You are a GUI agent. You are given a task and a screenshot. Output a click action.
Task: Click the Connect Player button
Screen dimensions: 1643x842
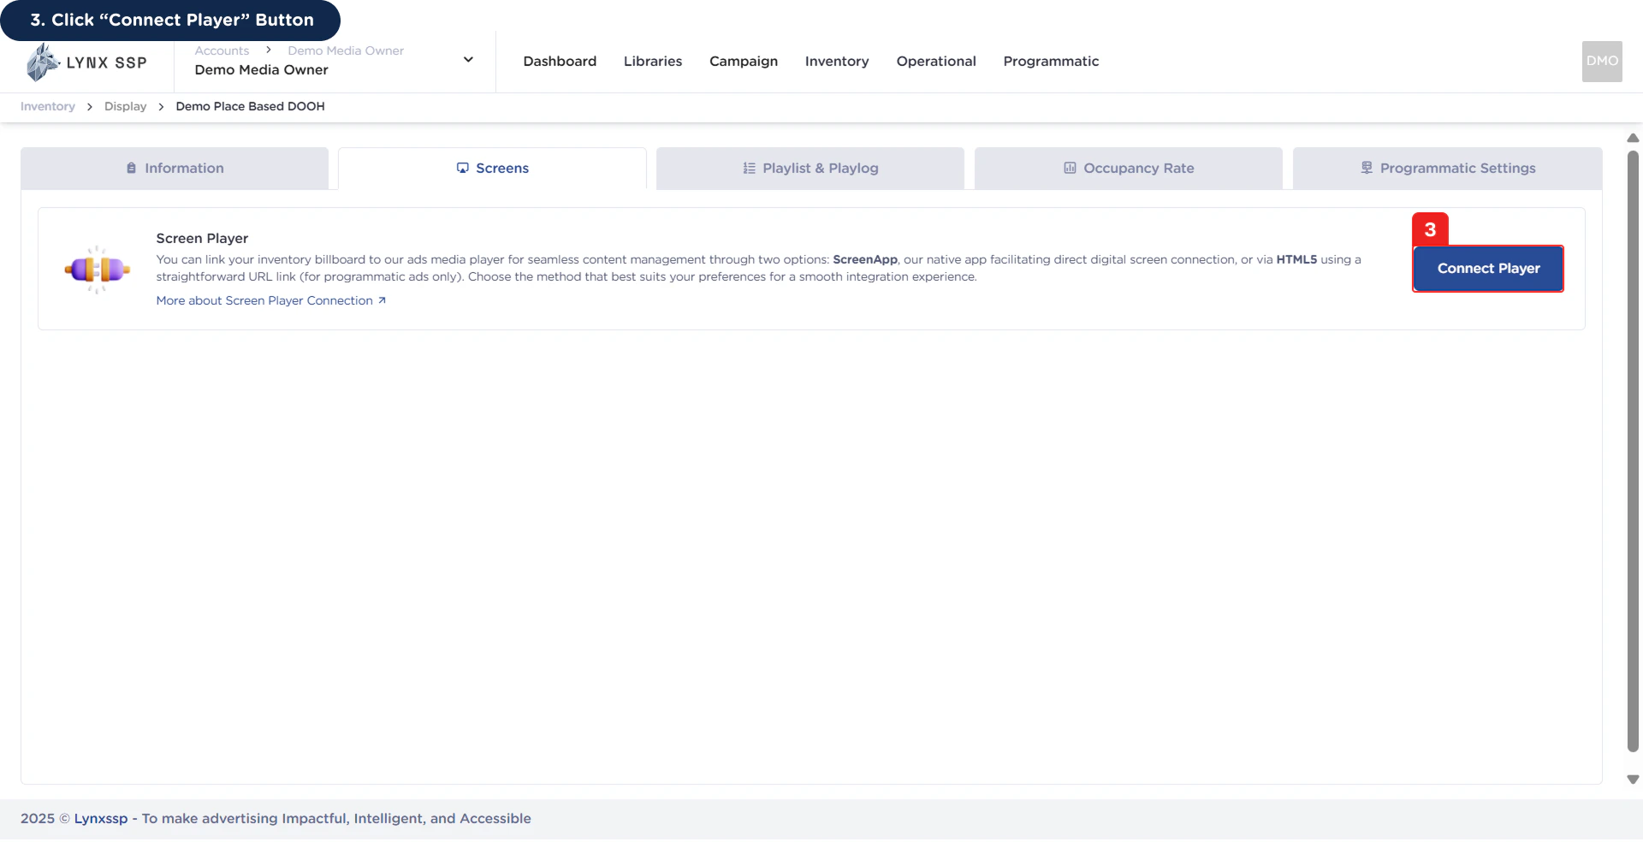click(x=1487, y=268)
